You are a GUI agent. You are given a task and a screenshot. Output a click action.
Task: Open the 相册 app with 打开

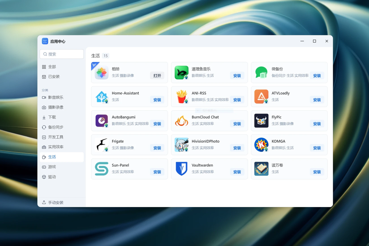coord(157,76)
